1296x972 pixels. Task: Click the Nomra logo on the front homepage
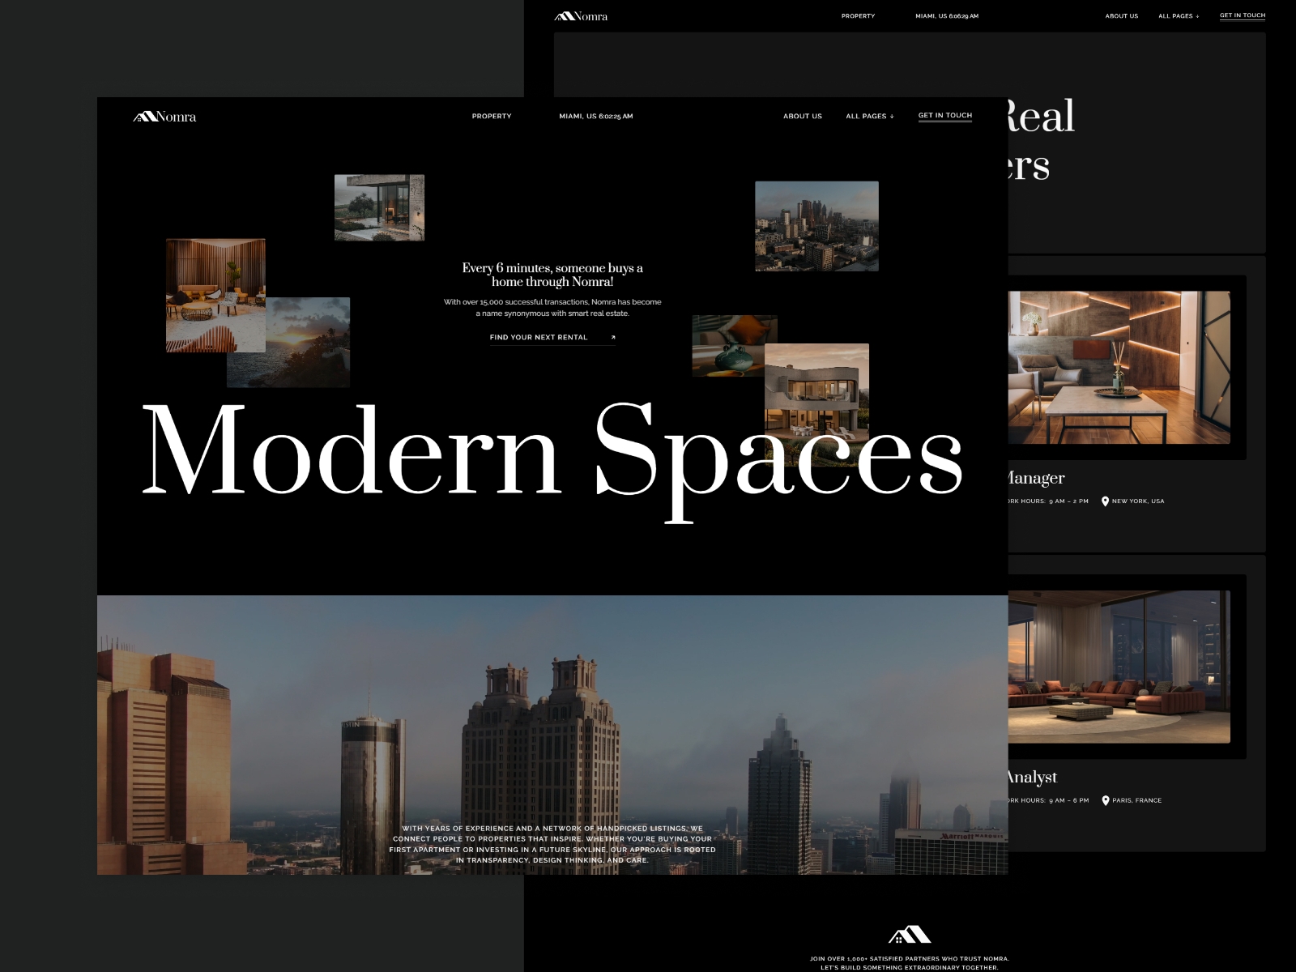(x=164, y=117)
